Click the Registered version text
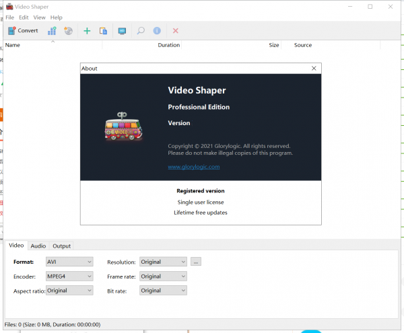This screenshot has width=404, height=333. (x=201, y=191)
